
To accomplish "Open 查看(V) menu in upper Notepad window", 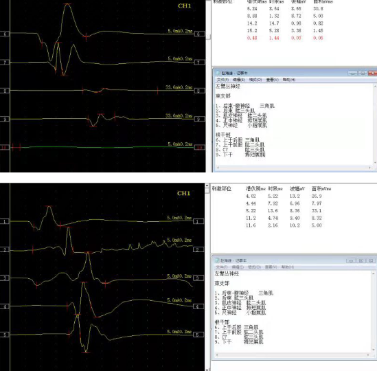I will pyautogui.click(x=272, y=80).
